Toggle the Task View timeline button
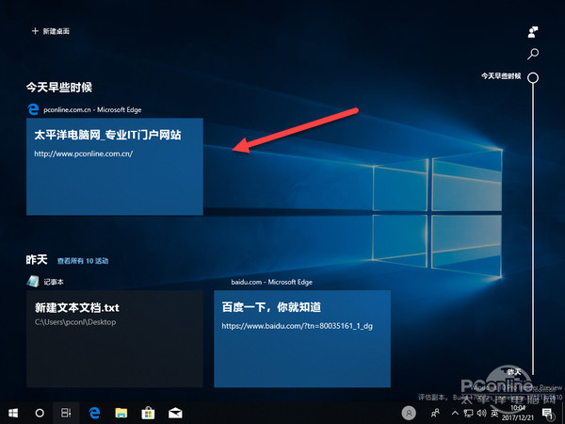 (x=66, y=414)
